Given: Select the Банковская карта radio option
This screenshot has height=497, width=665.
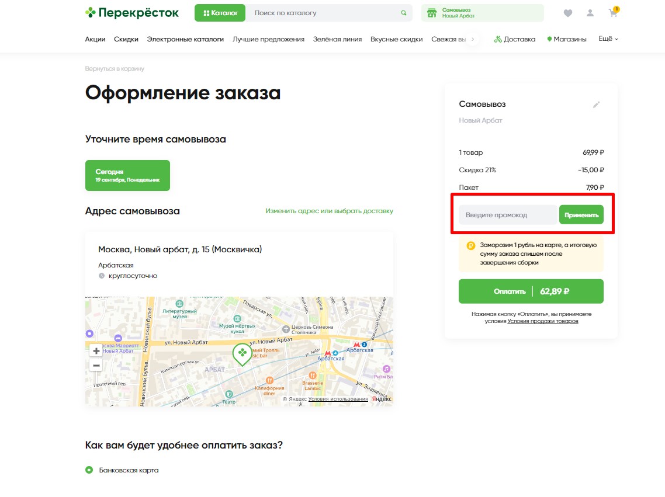Looking at the screenshot, I should [89, 470].
